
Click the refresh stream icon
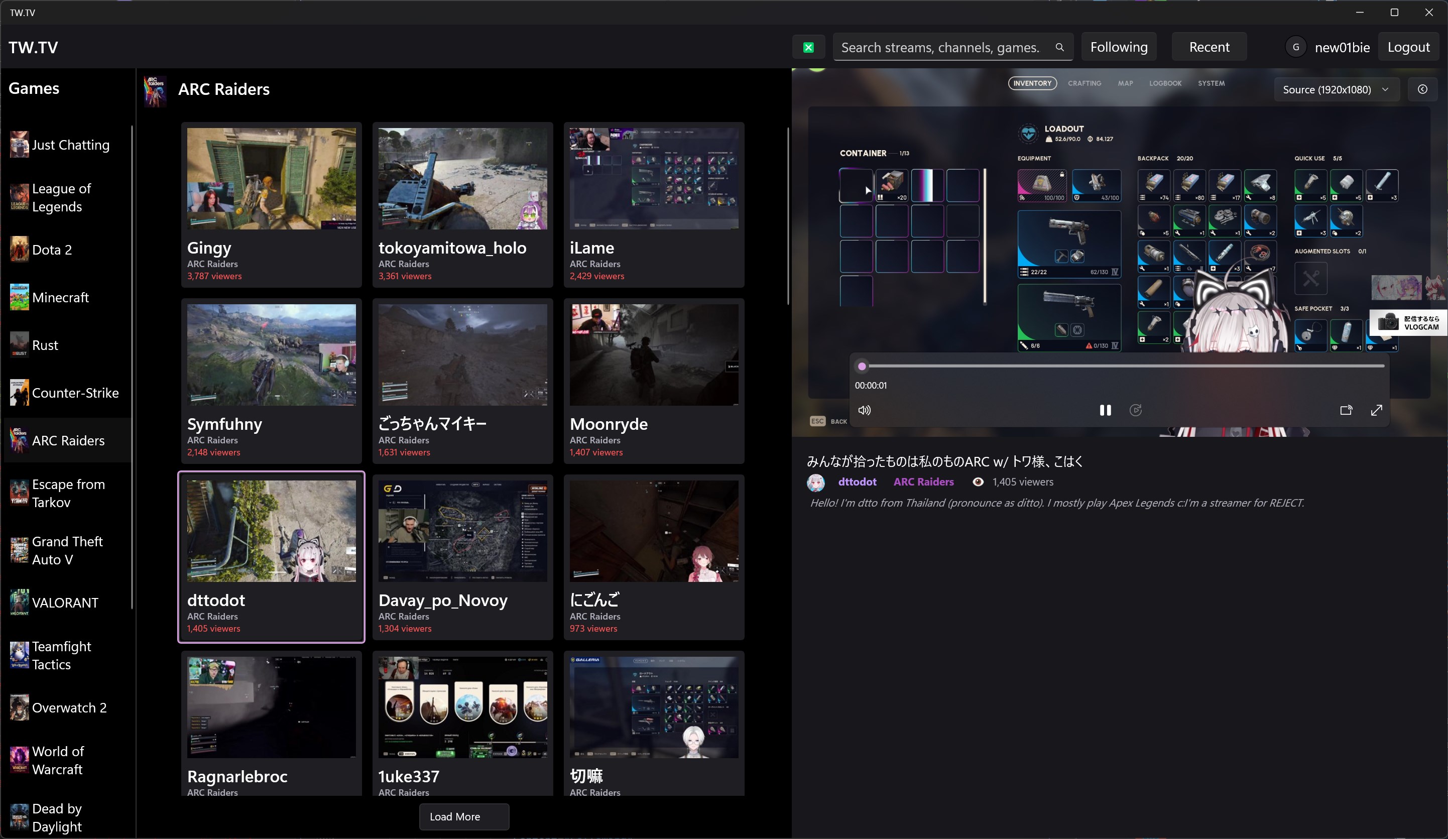pyautogui.click(x=1135, y=410)
